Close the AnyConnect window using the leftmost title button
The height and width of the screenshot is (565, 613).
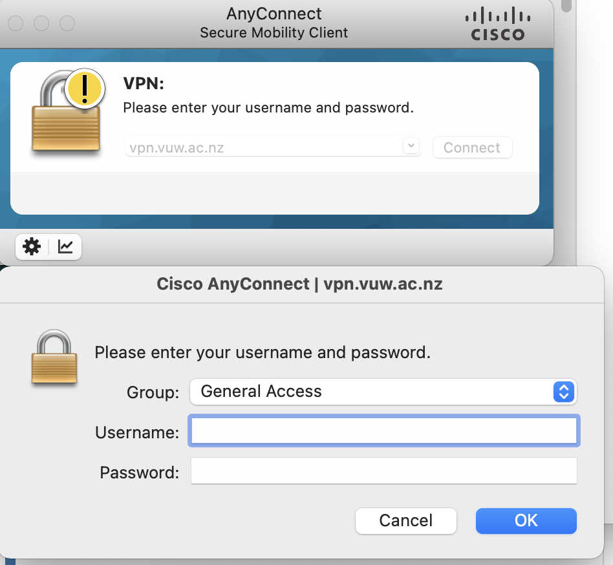(x=16, y=24)
